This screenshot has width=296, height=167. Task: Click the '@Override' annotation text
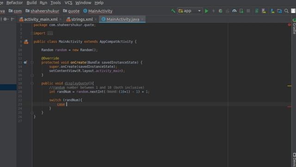point(50,58)
